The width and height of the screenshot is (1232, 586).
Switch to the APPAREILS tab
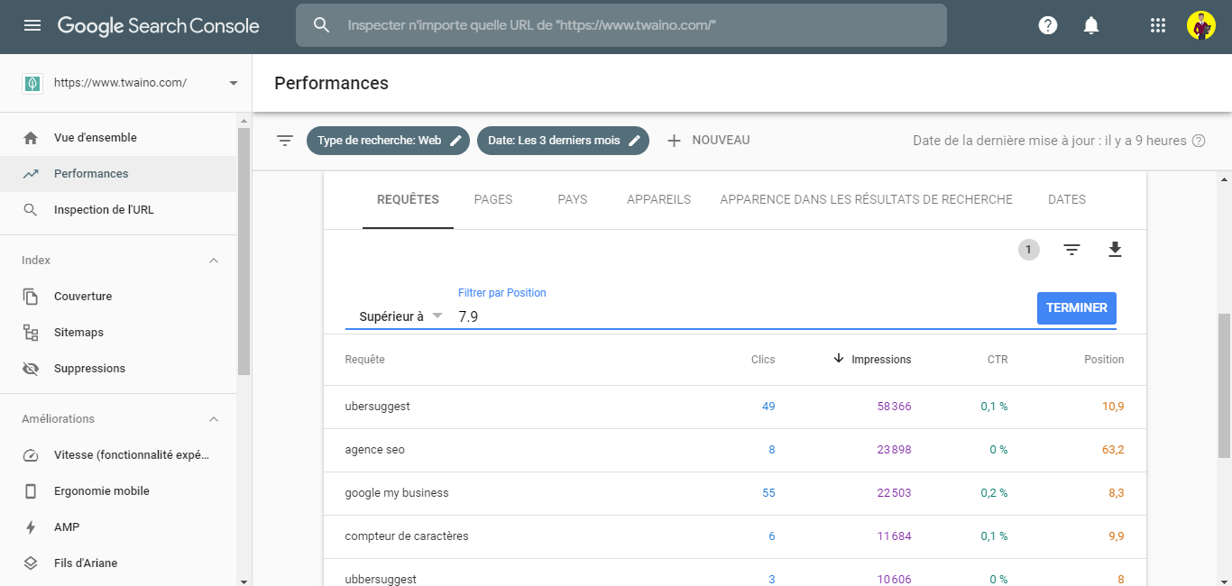(x=659, y=199)
